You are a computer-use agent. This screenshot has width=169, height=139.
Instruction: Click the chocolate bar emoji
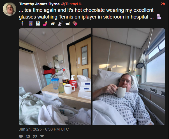click(x=75, y=23)
